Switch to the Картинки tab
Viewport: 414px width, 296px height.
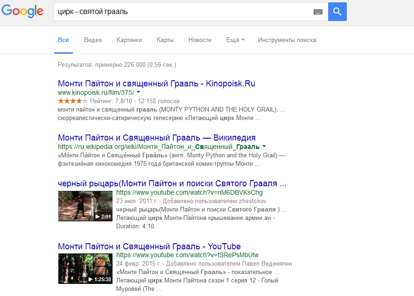(129, 40)
